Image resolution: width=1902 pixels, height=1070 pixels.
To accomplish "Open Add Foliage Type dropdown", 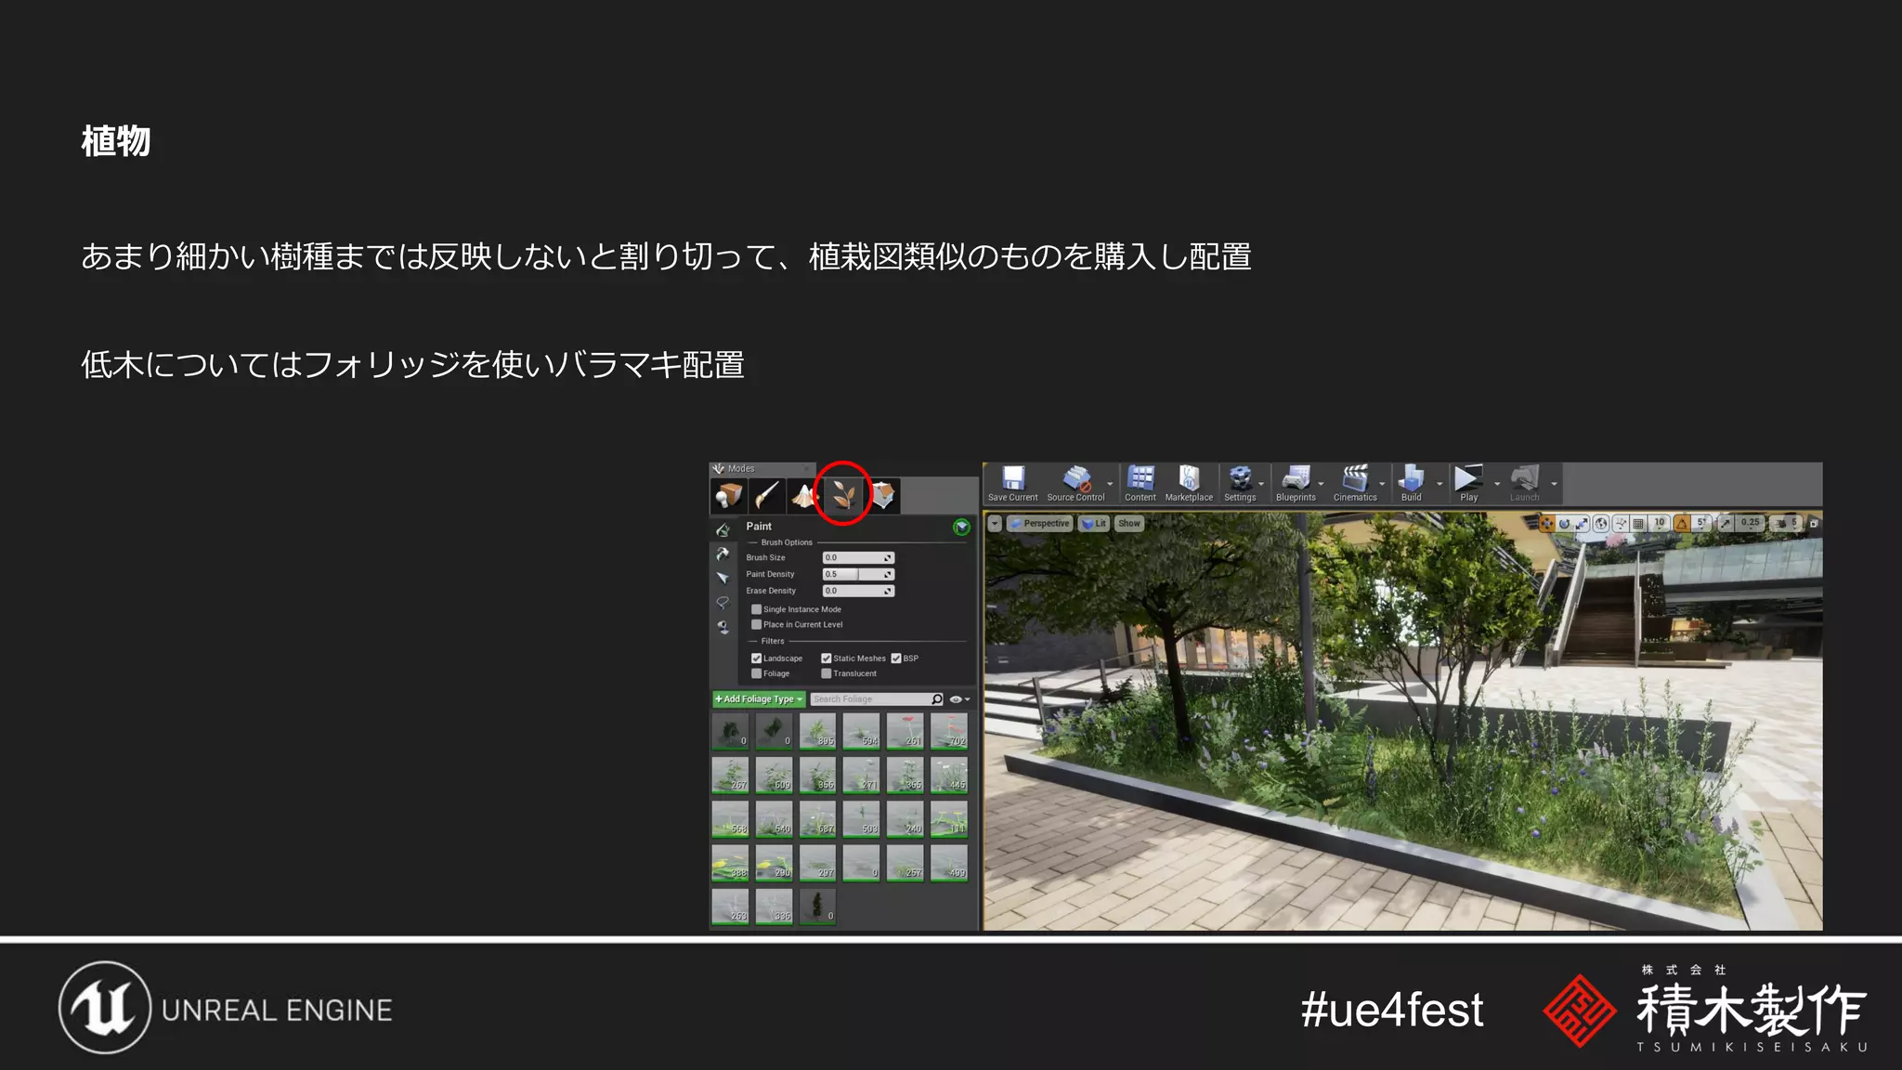I will pyautogui.click(x=758, y=699).
